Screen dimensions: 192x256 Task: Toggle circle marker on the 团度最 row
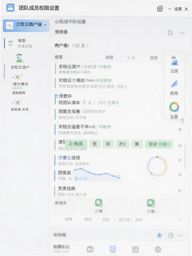180,175
